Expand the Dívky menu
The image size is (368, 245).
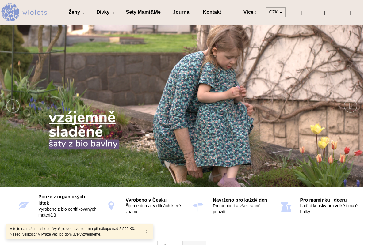[x=105, y=12]
